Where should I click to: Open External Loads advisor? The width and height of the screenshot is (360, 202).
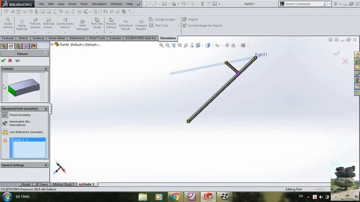pyautogui.click(x=48, y=24)
